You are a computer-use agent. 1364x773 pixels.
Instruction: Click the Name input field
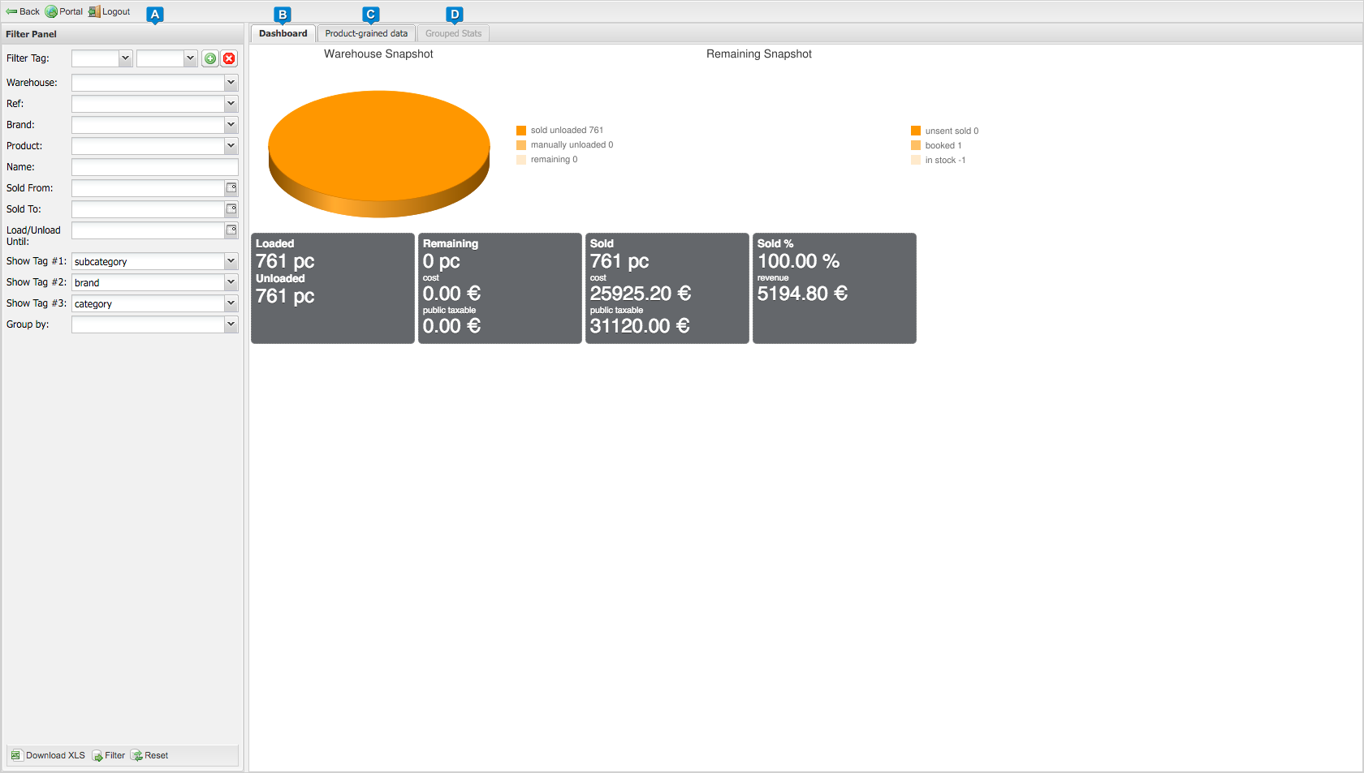click(155, 167)
